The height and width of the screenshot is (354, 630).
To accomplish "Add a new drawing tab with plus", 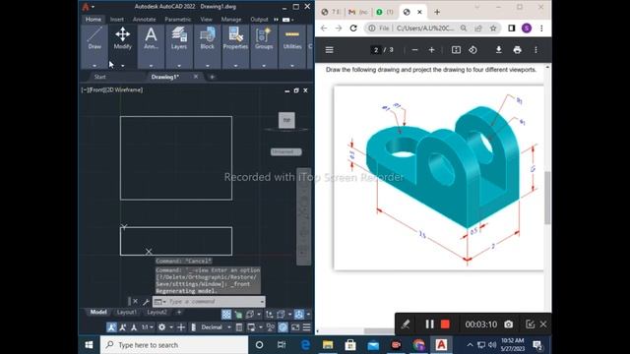I will pos(213,77).
